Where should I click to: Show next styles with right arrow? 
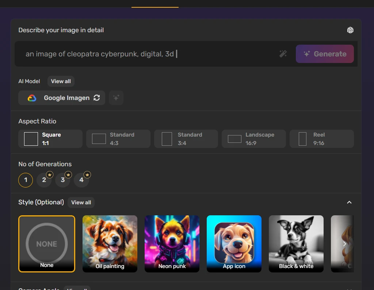[344, 244]
